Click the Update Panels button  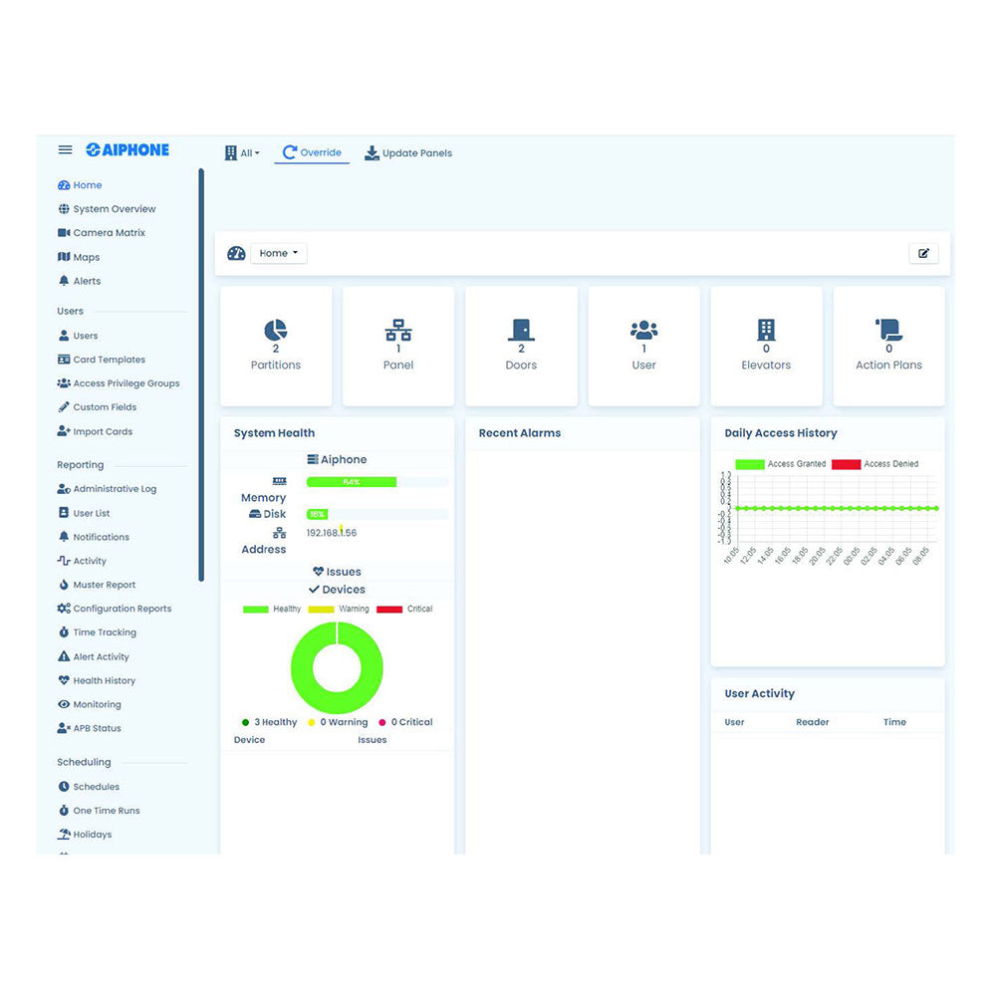coord(408,153)
